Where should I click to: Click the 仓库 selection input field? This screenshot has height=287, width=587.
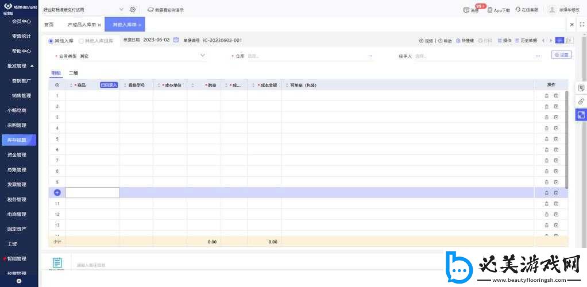(304, 56)
